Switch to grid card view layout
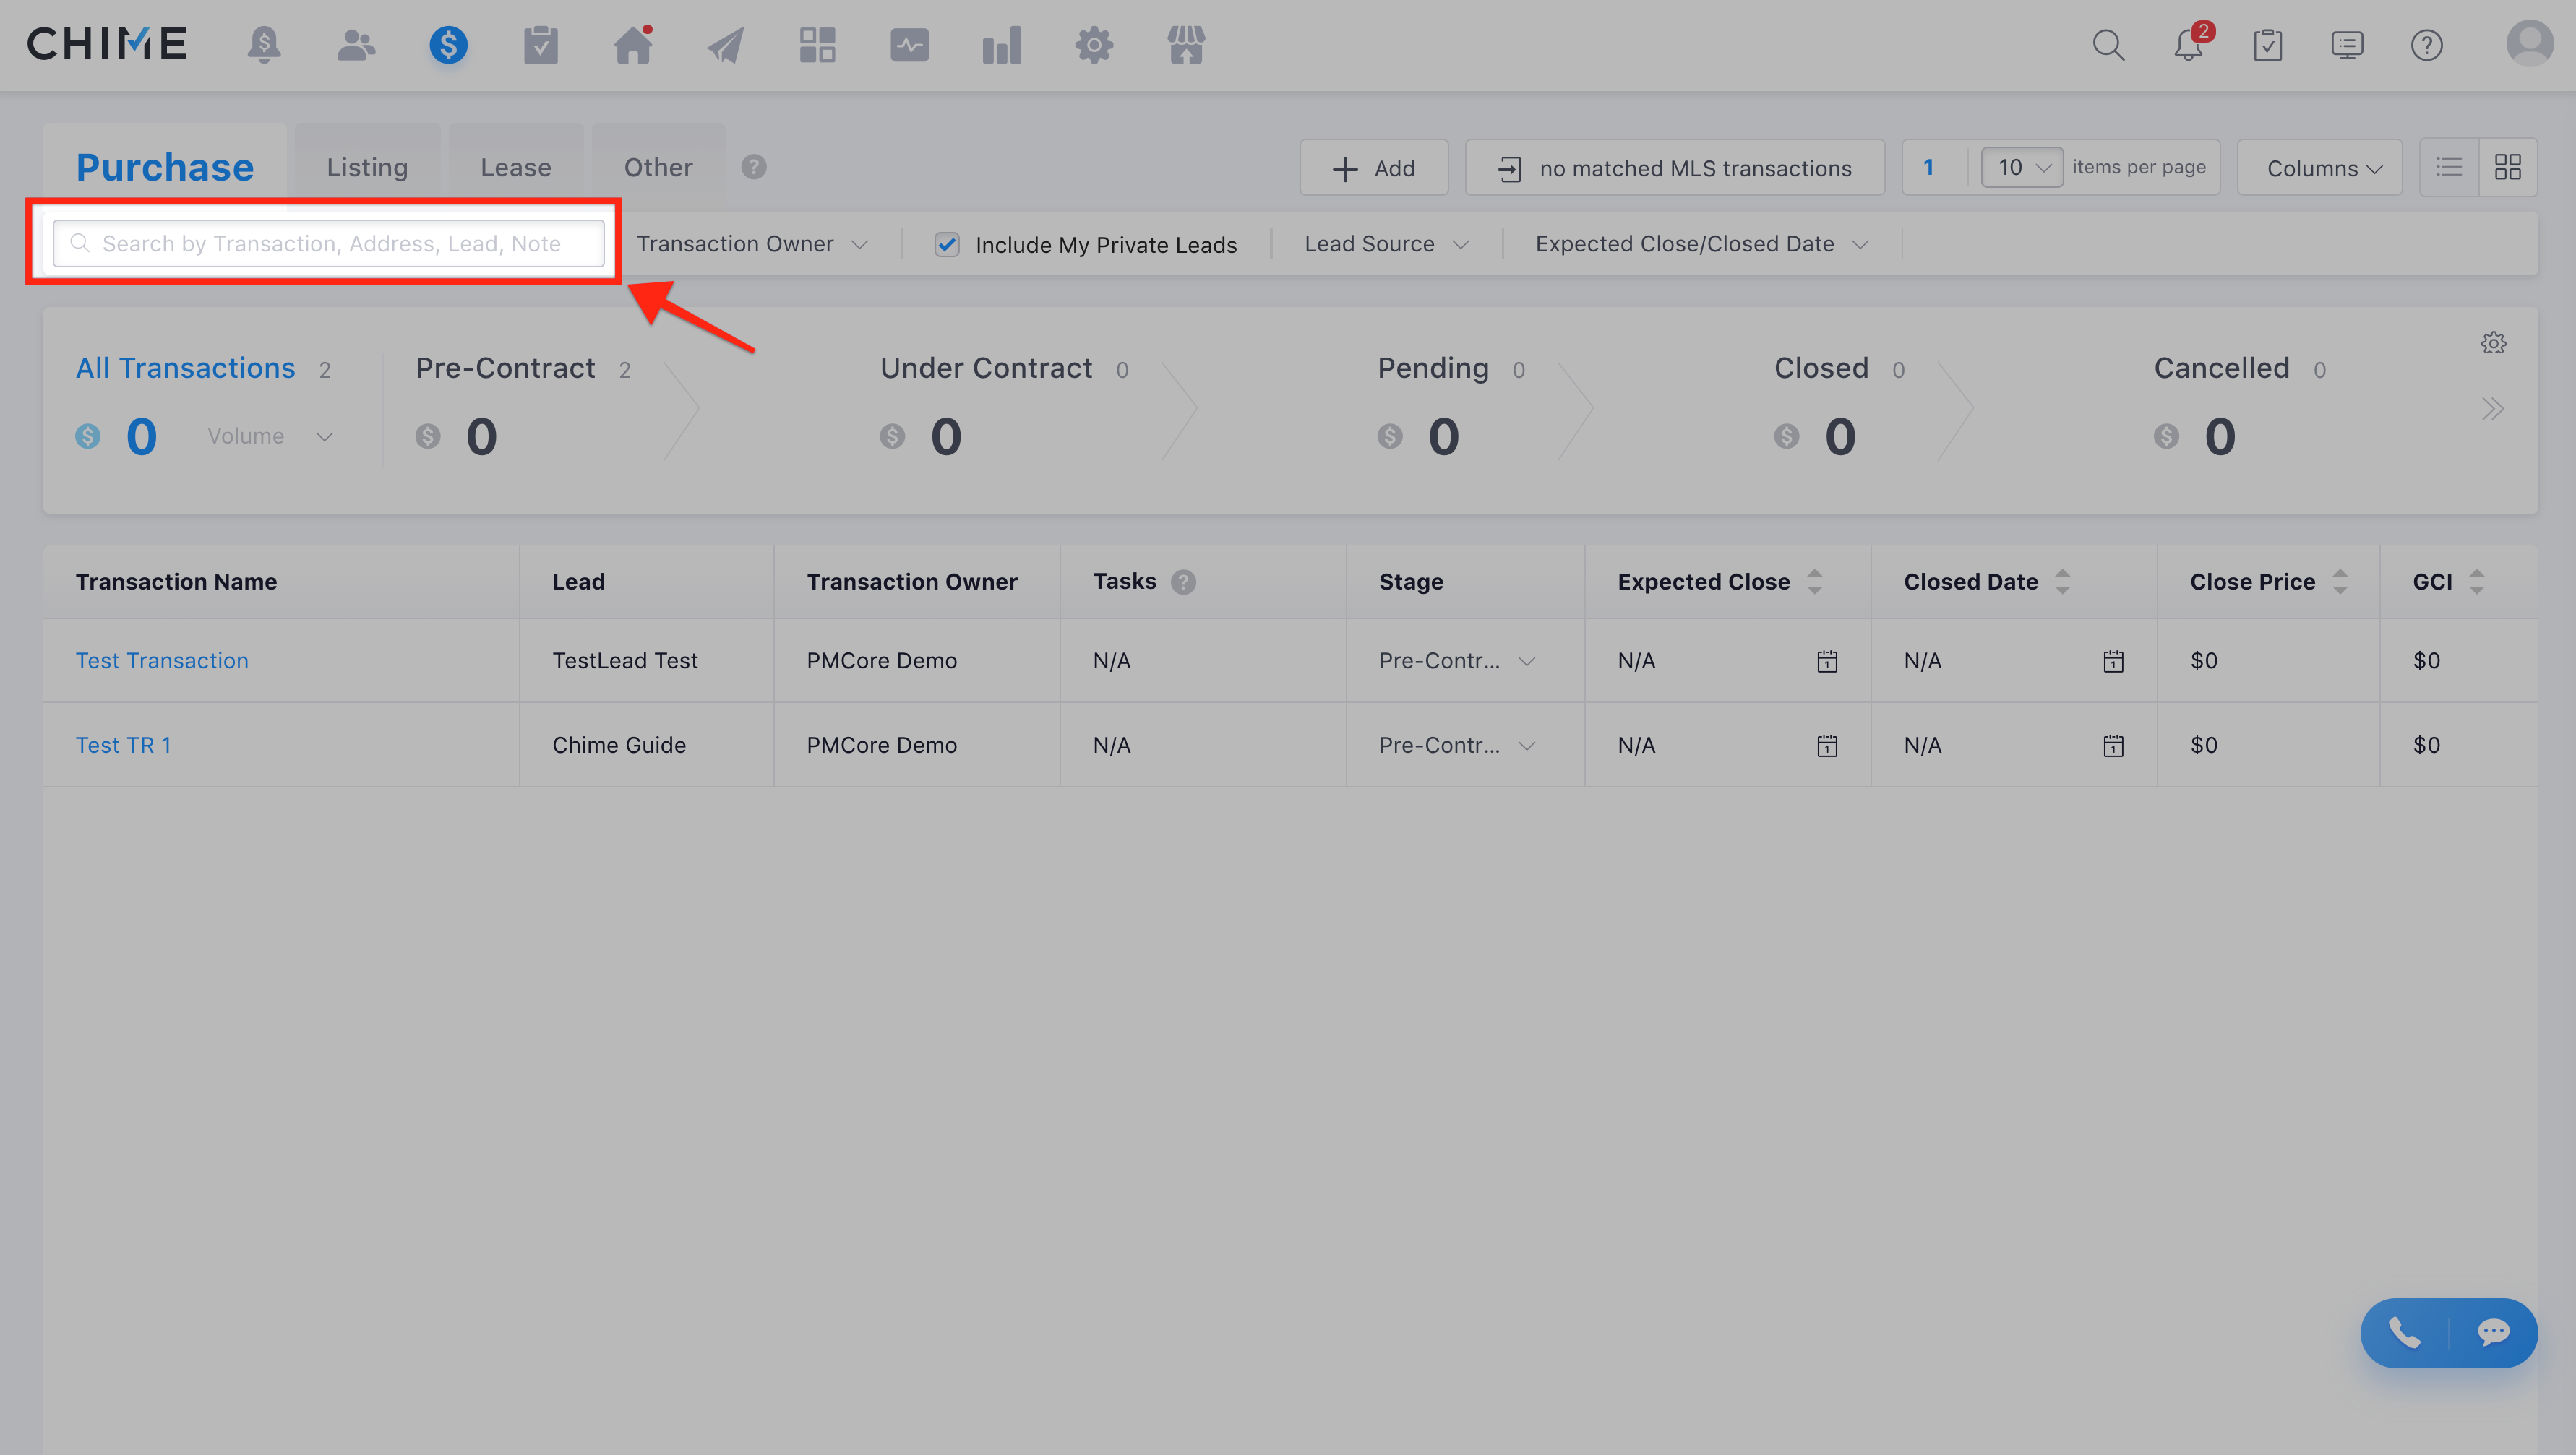Image resolution: width=2576 pixels, height=1455 pixels. coord(2508,167)
